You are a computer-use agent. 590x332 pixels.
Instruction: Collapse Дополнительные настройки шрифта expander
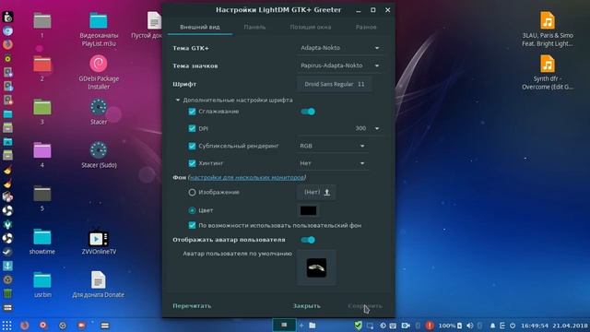(x=178, y=101)
